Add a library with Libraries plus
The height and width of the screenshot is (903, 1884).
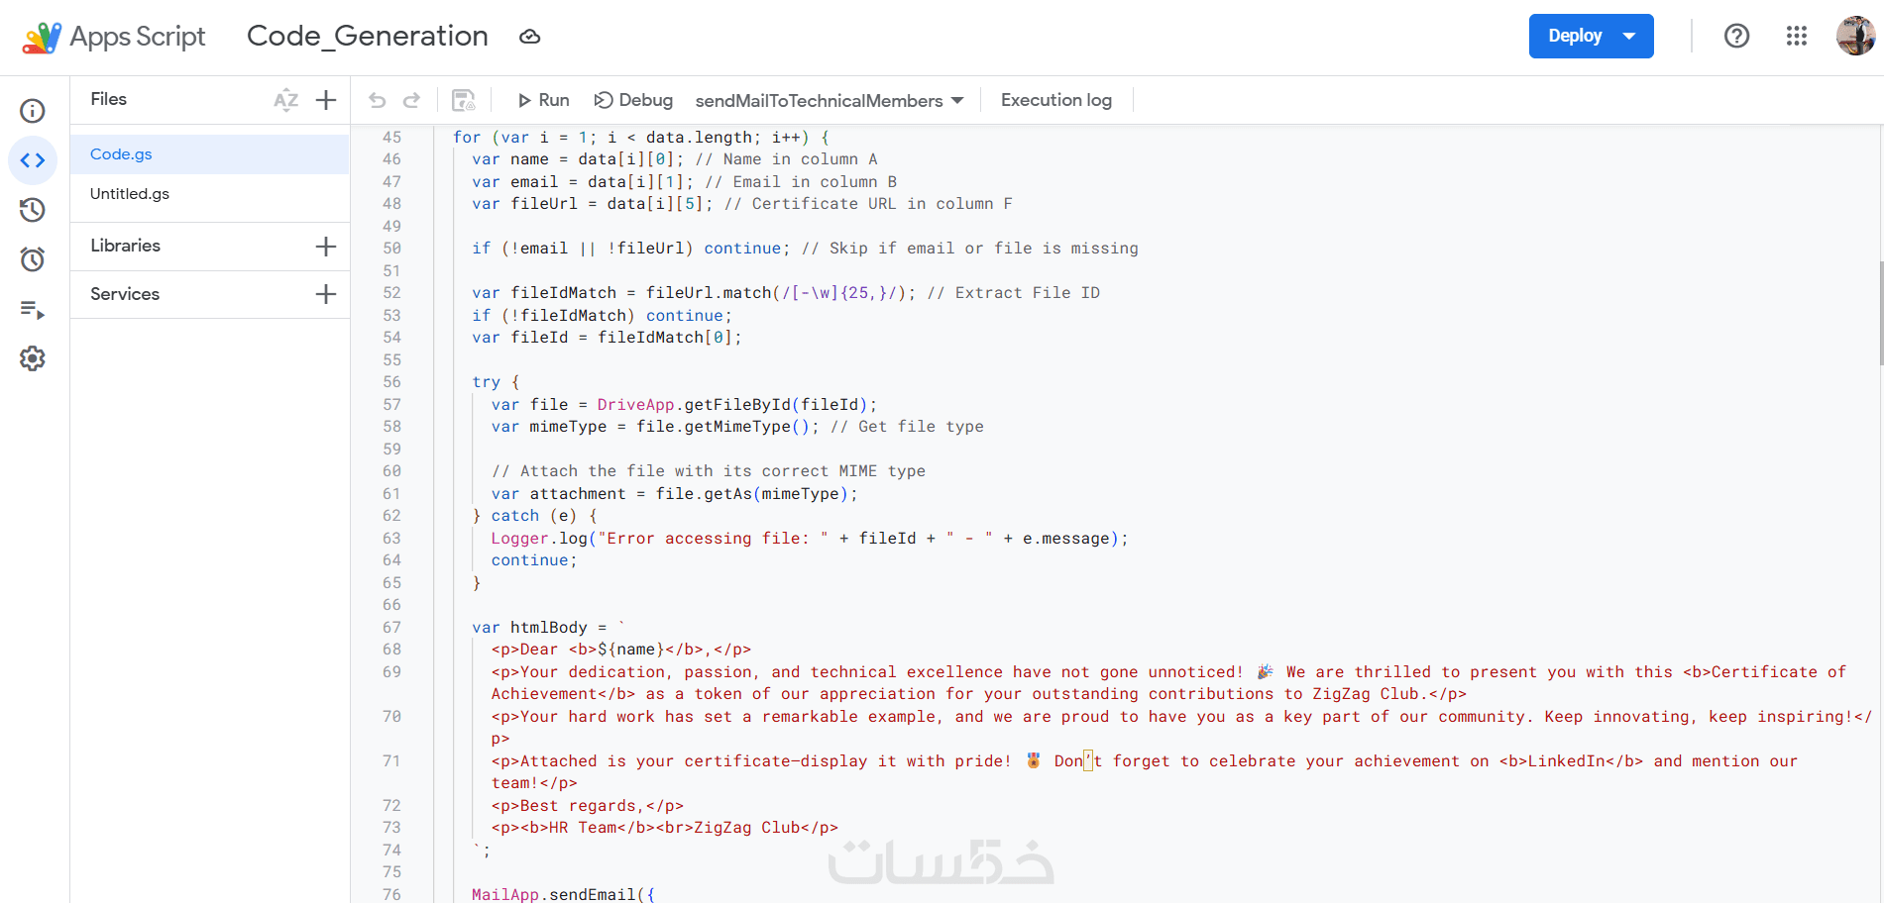tap(326, 247)
